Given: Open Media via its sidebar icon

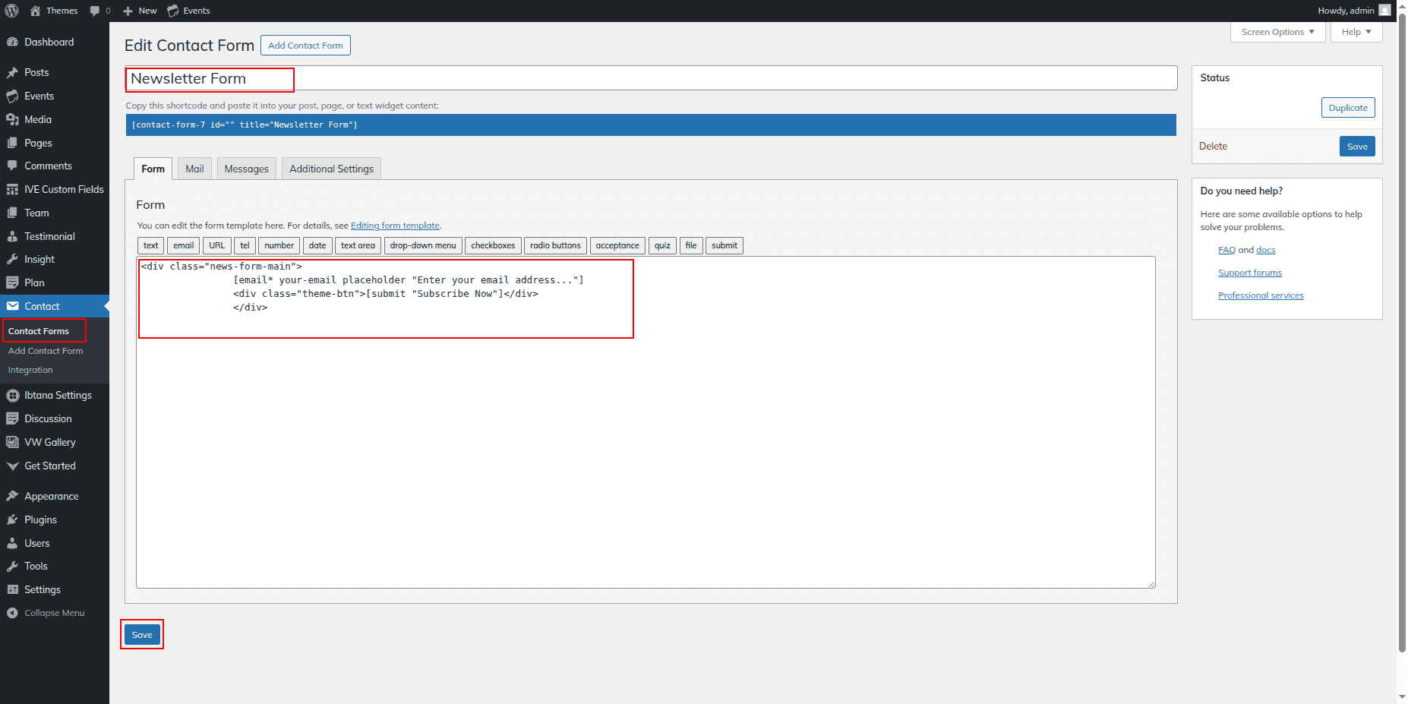Looking at the screenshot, I should coord(12,120).
